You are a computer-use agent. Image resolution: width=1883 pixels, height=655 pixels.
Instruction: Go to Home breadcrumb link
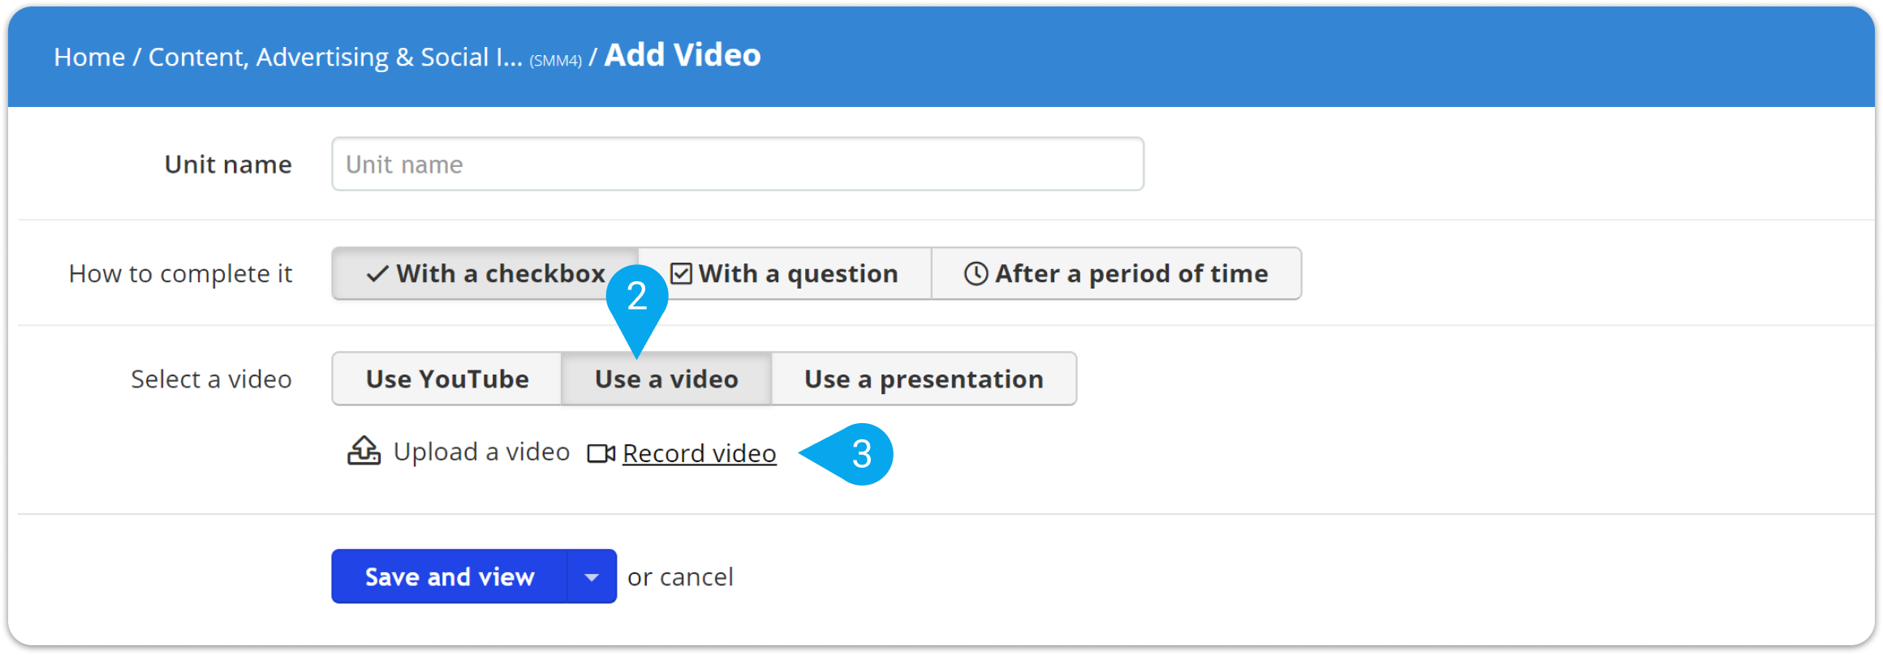pos(89,57)
